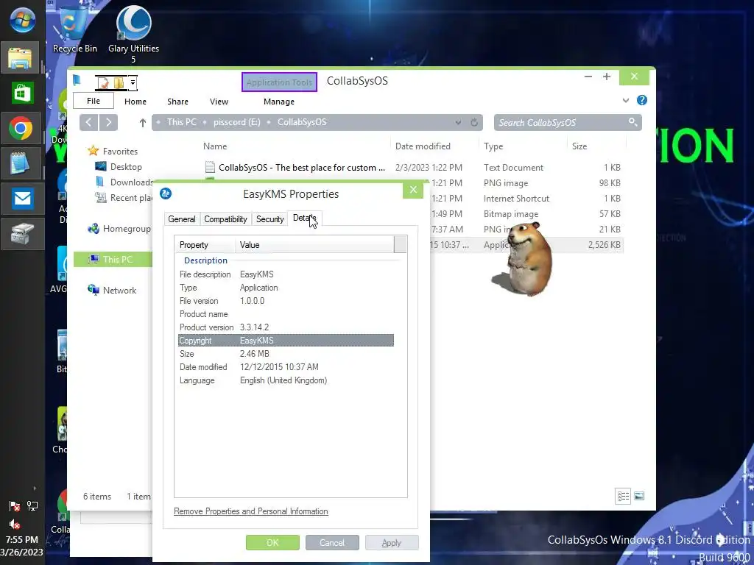754x565 pixels.
Task: Click This PC breadcrumb in address bar
Action: tap(182, 122)
